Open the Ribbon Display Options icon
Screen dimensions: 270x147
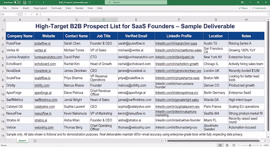(x=242, y=2)
